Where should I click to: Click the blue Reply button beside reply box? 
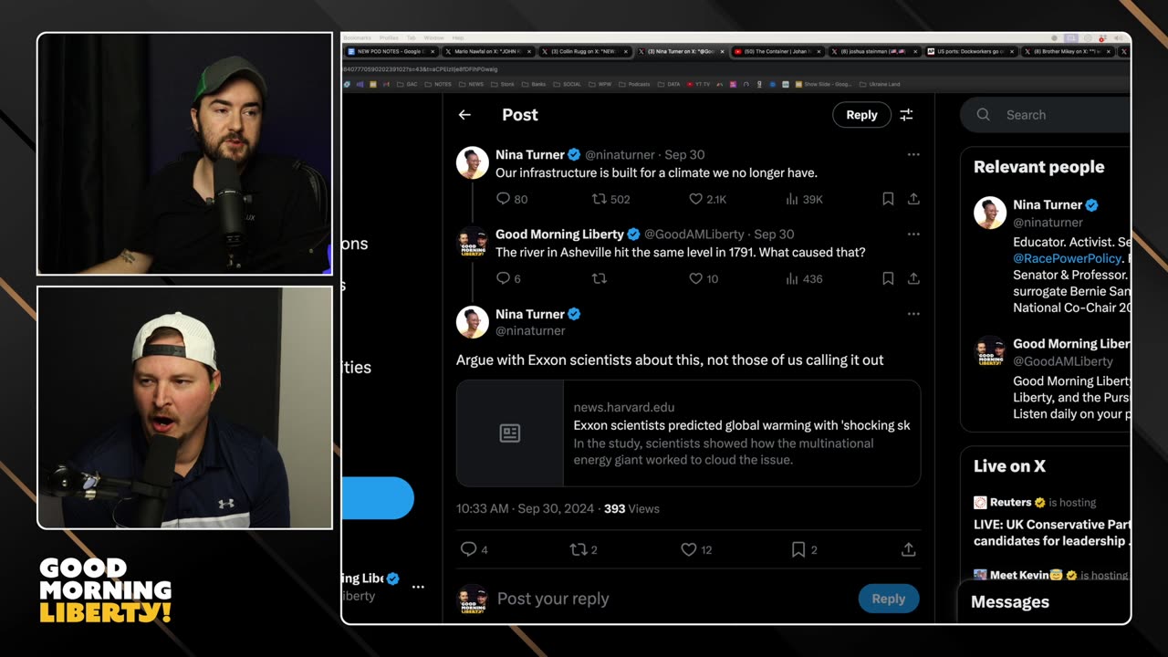click(888, 599)
